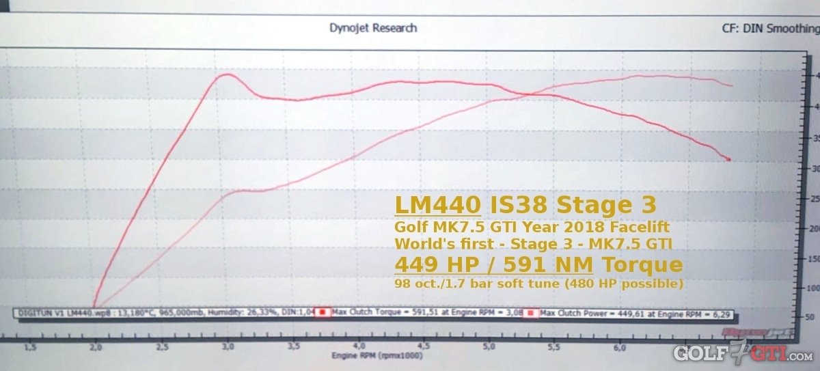The image size is (820, 371).
Task: Click the torque curve end marker dot
Action: click(x=728, y=160)
